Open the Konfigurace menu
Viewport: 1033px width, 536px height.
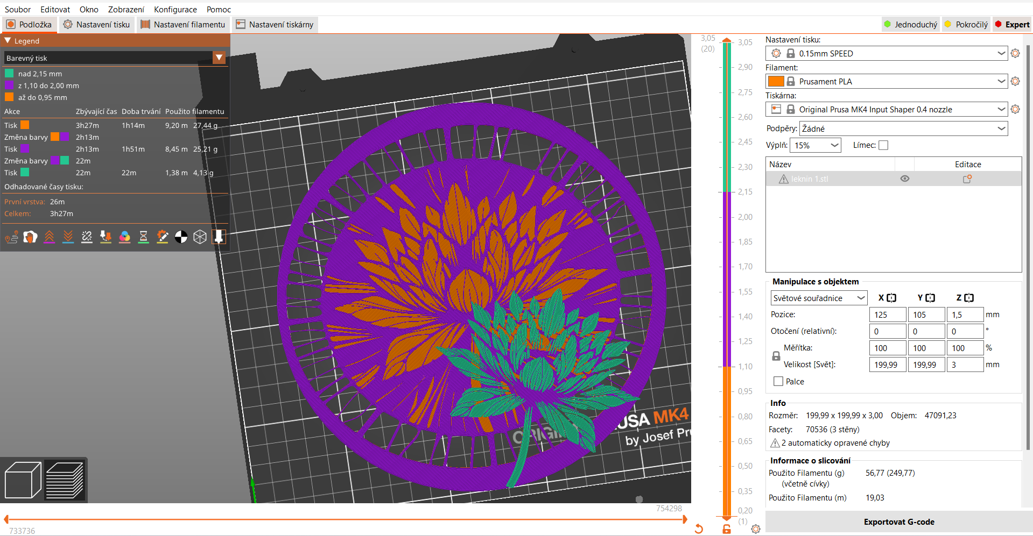(x=175, y=9)
